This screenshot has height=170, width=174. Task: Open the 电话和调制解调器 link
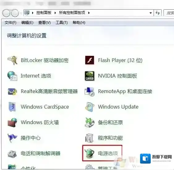[40, 154]
